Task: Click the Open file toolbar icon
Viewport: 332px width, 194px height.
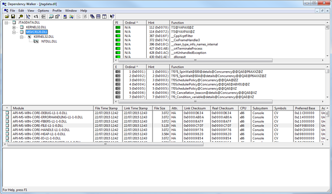Action: click(x=7, y=17)
